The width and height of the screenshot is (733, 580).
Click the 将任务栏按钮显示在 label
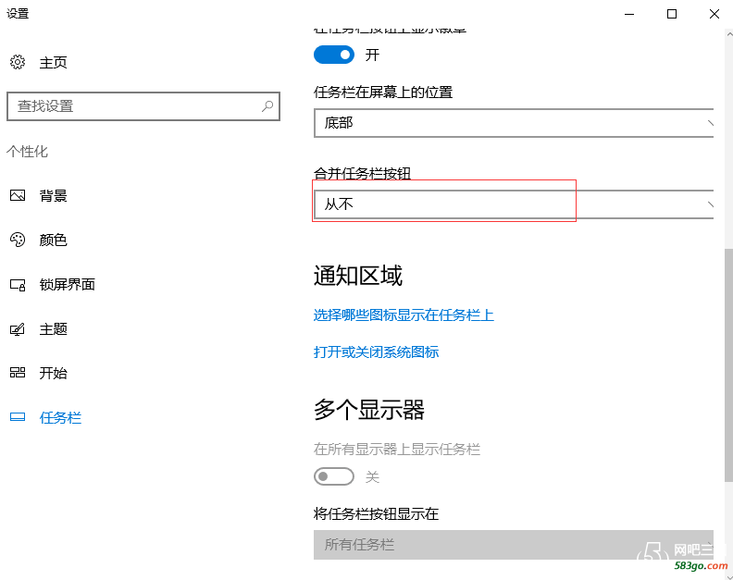(376, 514)
